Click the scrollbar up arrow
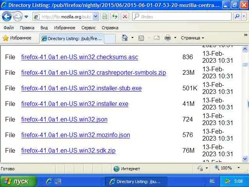Image resolution: width=249 pixels, height=187 pixels. (x=245, y=49)
